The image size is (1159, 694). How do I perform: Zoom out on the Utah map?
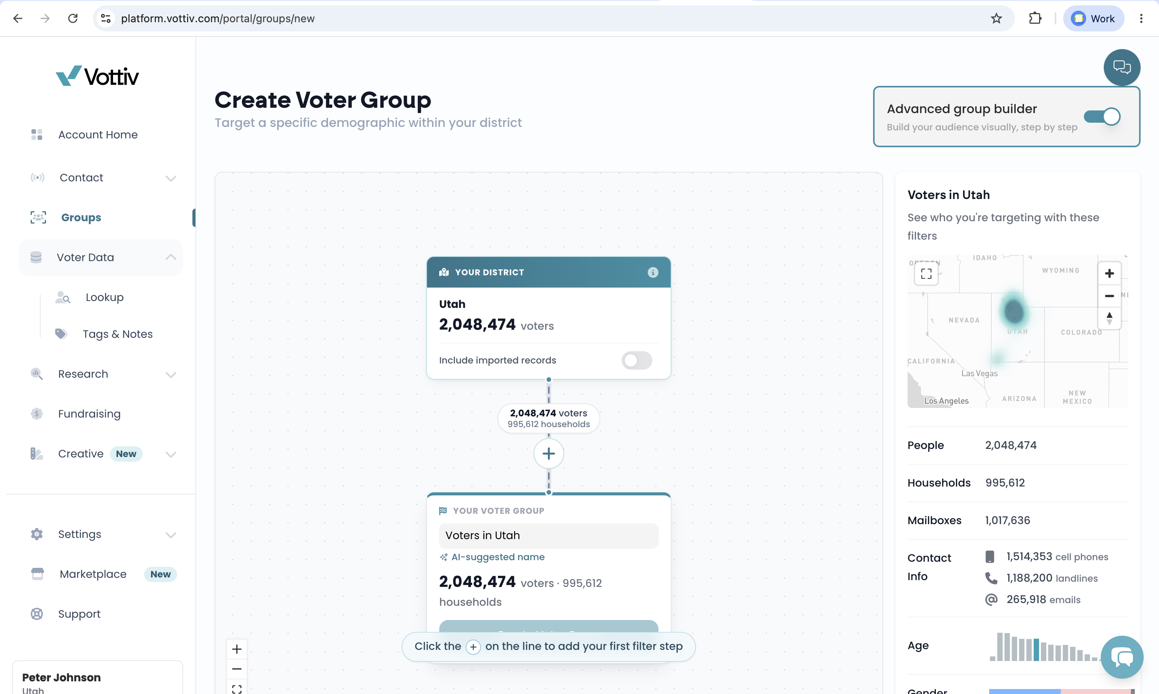click(x=1109, y=296)
